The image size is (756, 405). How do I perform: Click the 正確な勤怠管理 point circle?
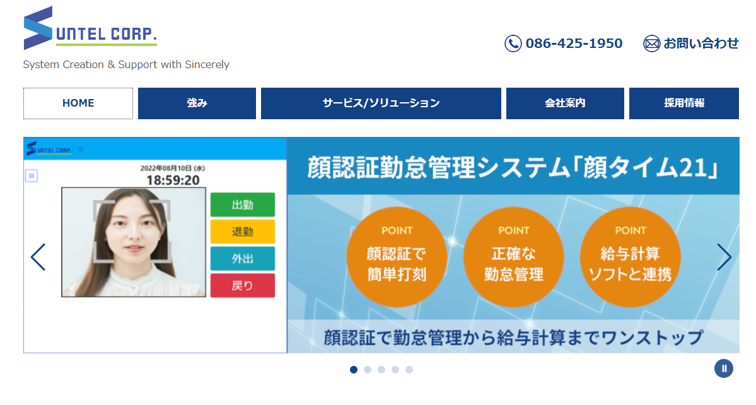pos(513,257)
